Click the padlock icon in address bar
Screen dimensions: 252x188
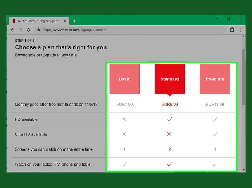[38, 30]
